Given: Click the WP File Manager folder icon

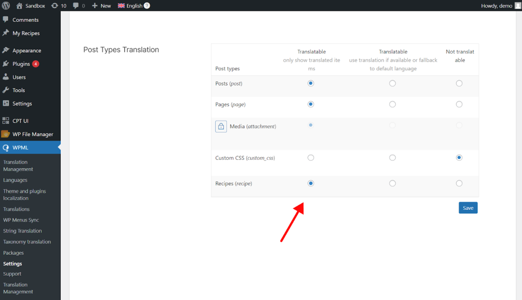Looking at the screenshot, I should click(x=6, y=134).
